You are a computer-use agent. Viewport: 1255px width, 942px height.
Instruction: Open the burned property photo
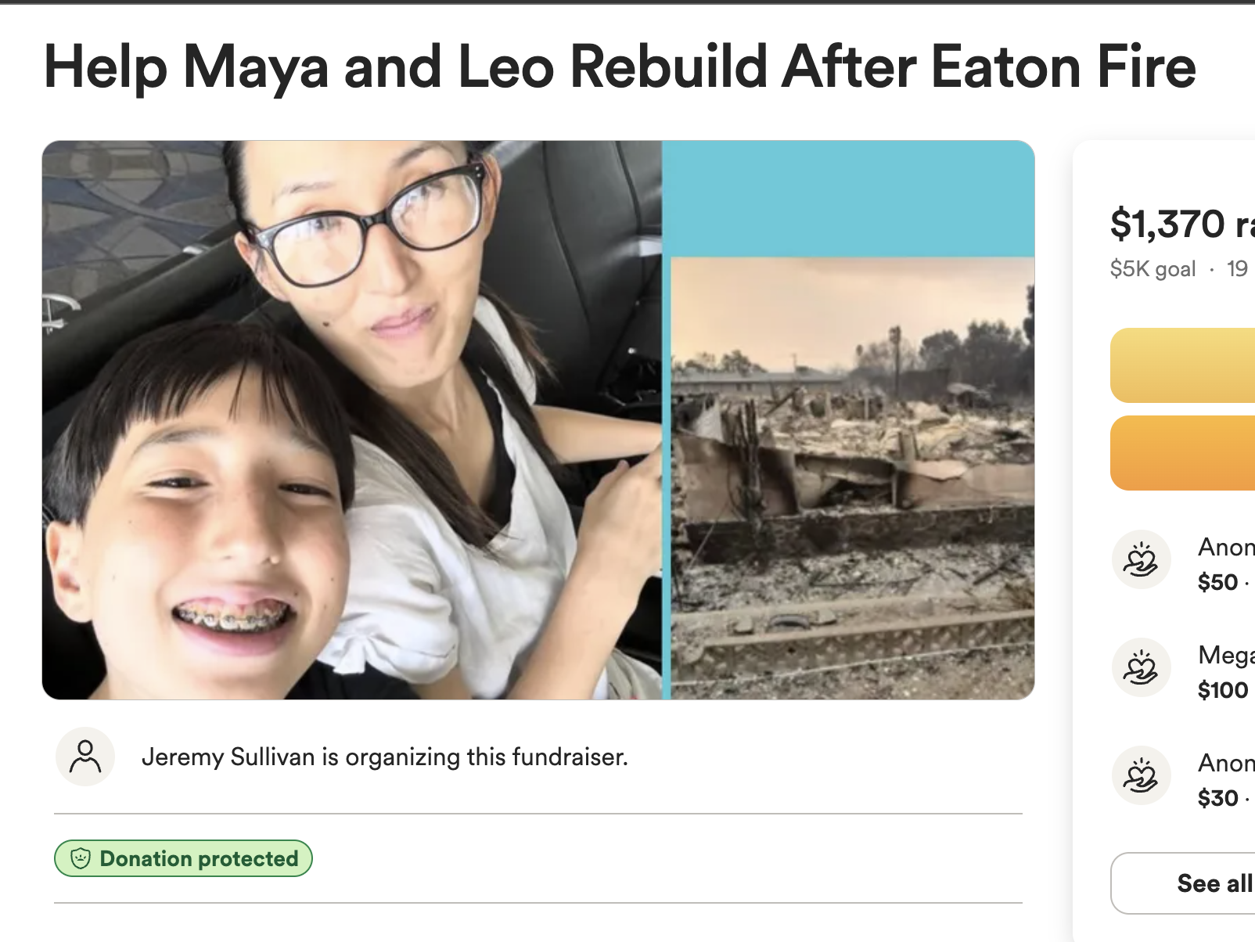tap(853, 478)
